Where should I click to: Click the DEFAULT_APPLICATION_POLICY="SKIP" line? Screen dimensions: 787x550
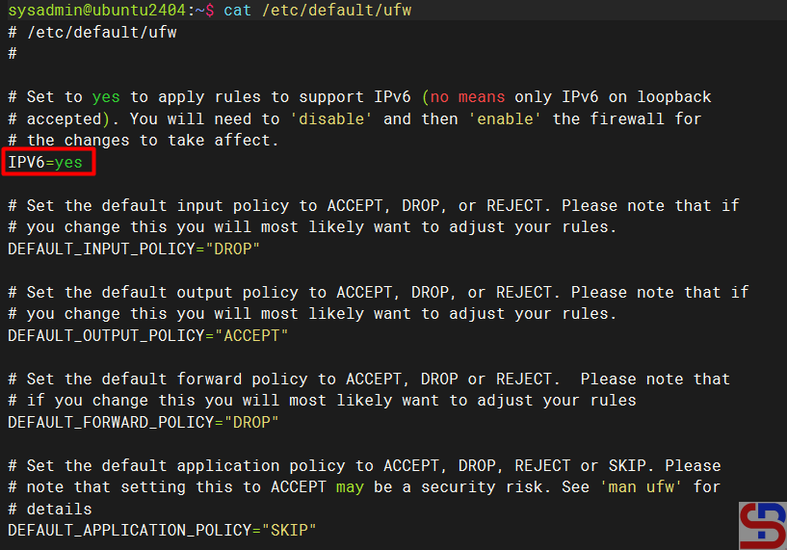[162, 530]
